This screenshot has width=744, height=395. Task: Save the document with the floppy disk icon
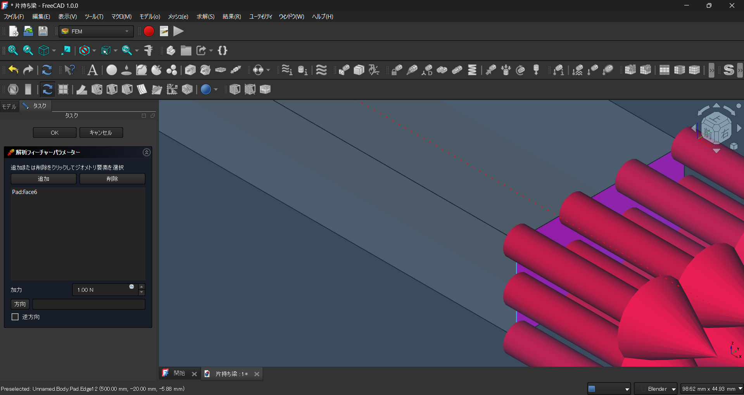(x=43, y=31)
